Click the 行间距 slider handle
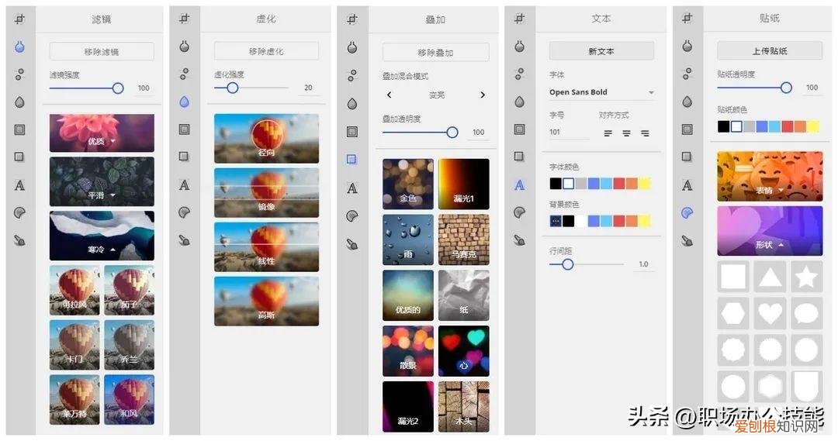This screenshot has height=441, width=838. click(567, 264)
